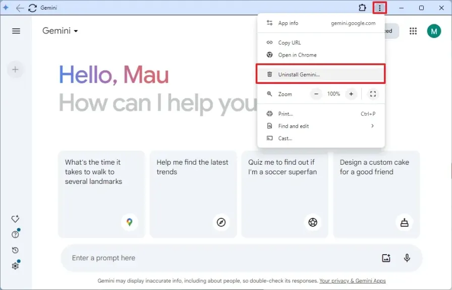The width and height of the screenshot is (452, 290).
Task: Choose Copy URL from the menu
Action: point(321,42)
